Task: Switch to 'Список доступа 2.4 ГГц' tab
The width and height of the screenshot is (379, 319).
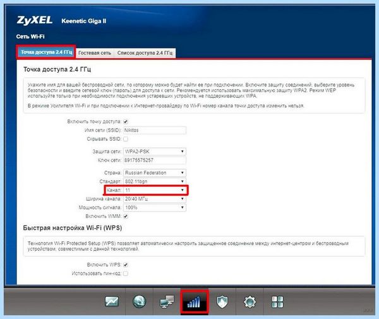Action: (x=145, y=53)
